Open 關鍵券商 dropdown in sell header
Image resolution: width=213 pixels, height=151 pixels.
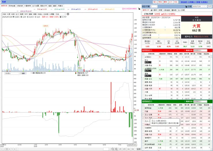tap(200, 102)
